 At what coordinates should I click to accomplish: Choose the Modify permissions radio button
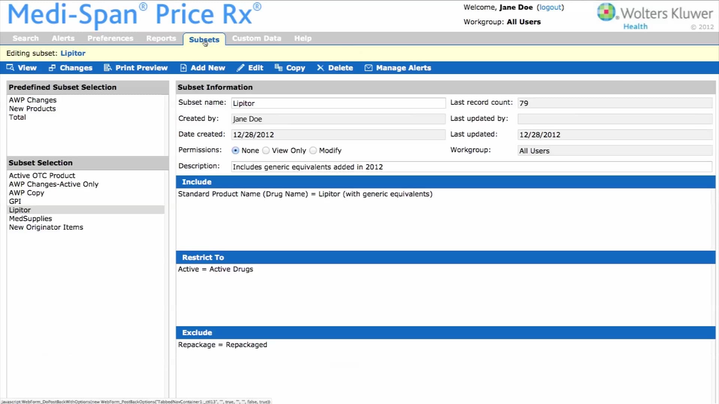click(x=313, y=150)
